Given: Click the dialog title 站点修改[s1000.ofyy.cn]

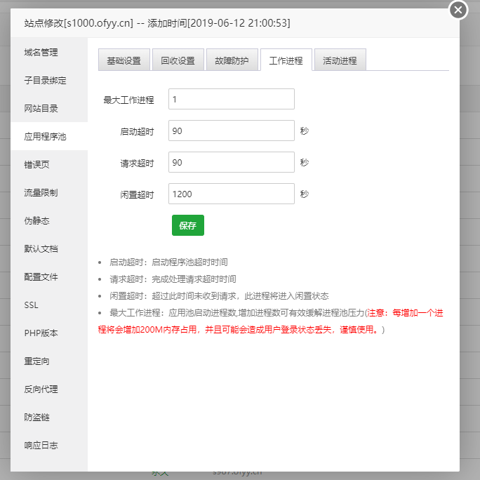Looking at the screenshot, I should [79, 23].
